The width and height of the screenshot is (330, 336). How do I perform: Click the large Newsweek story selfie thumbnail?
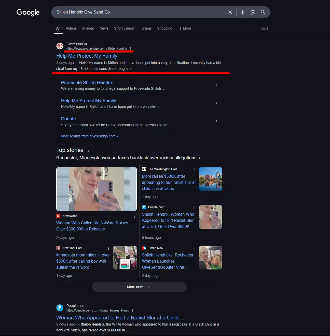point(97,189)
